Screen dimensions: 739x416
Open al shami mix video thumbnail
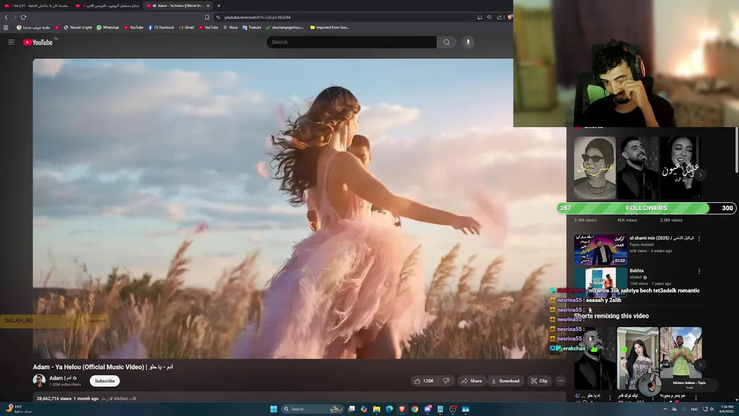[600, 250]
